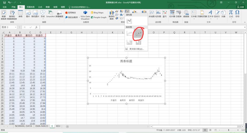This screenshot has height=133, width=247.
Task: Switch to the Review (审阅) tab
Action: point(55,7)
